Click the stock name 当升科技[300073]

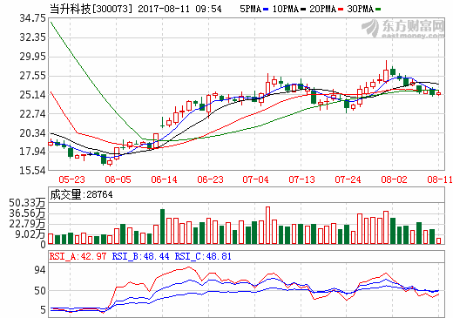coord(91,9)
